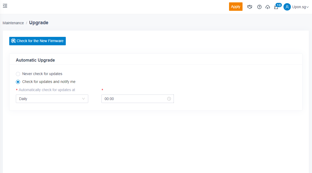Screen dimensions: 312x173
Task: Click Check for the New Firmware button
Action: [x=38, y=41]
